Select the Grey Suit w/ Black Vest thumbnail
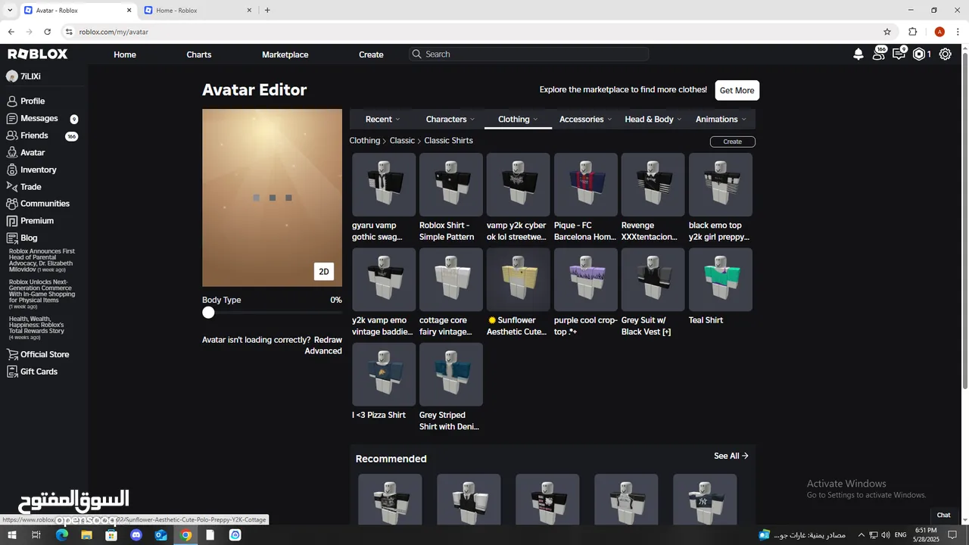 [x=653, y=279]
